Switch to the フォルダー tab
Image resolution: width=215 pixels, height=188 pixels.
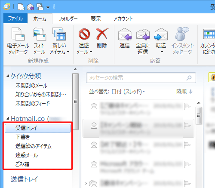click(68, 19)
